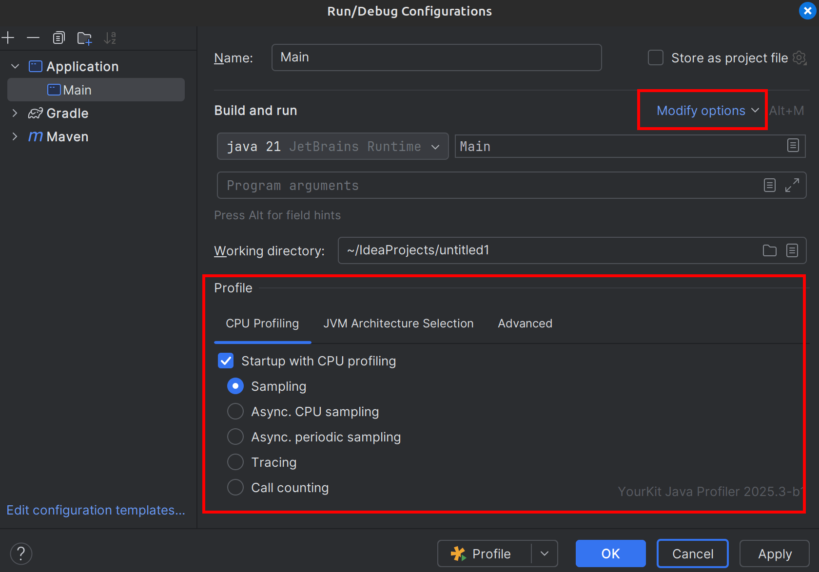The image size is (819, 572).
Task: Open the Profile button dropdown arrow
Action: coord(545,553)
